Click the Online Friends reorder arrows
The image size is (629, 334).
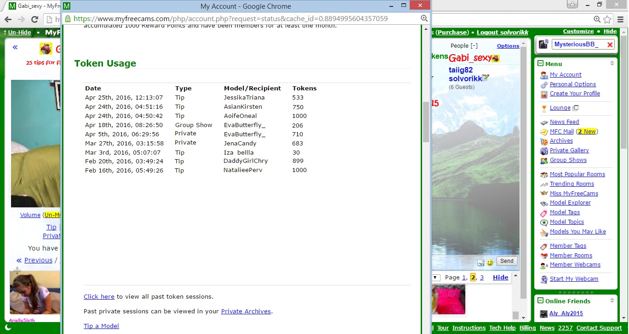[x=612, y=301]
